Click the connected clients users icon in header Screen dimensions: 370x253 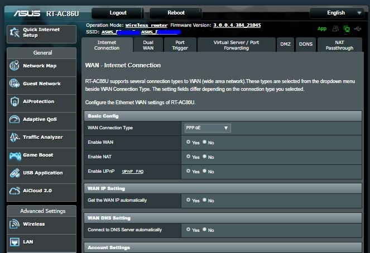pos(335,29)
